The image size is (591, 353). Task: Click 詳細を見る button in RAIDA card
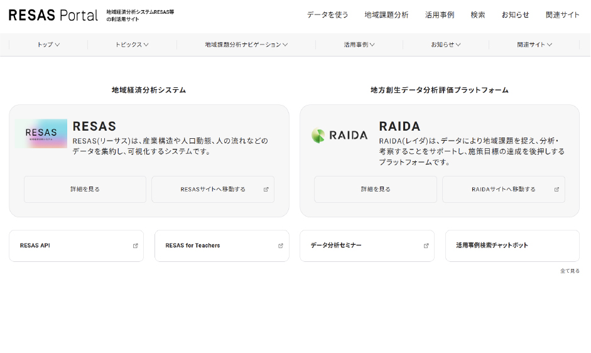(376, 189)
